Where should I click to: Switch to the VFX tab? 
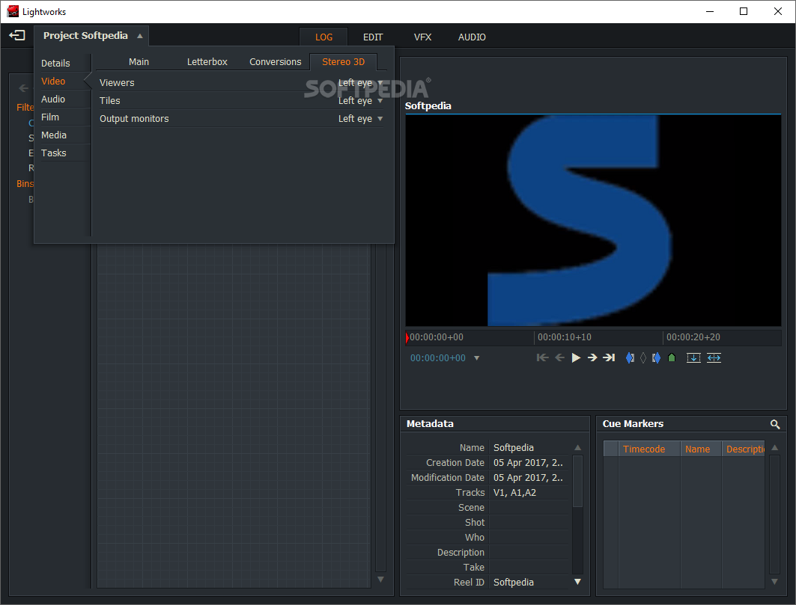(422, 37)
